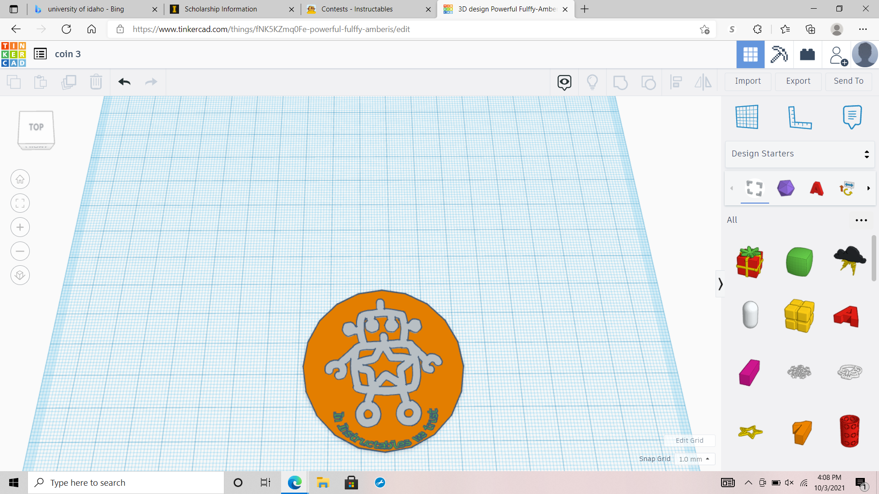Select the Ruler tool
This screenshot has width=879, height=494.
800,117
